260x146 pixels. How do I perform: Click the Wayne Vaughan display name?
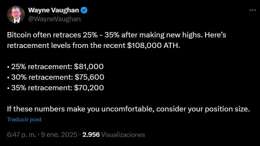[54, 10]
